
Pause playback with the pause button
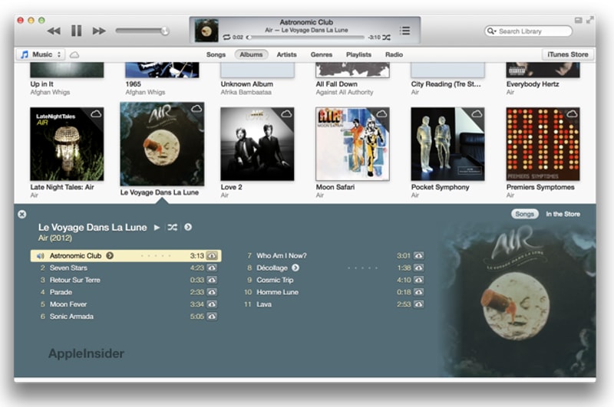[x=76, y=31]
